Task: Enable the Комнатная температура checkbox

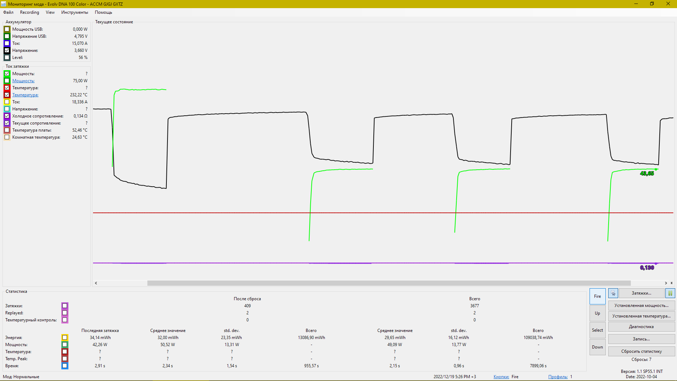Action: [x=7, y=137]
